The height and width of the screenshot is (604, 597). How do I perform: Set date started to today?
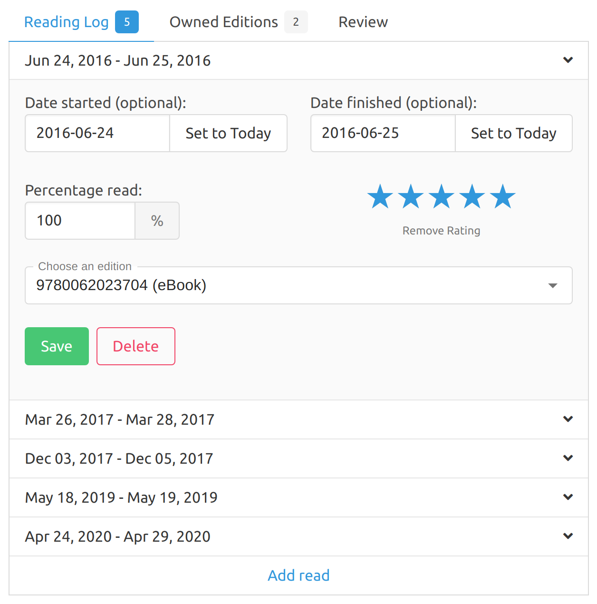click(x=228, y=133)
